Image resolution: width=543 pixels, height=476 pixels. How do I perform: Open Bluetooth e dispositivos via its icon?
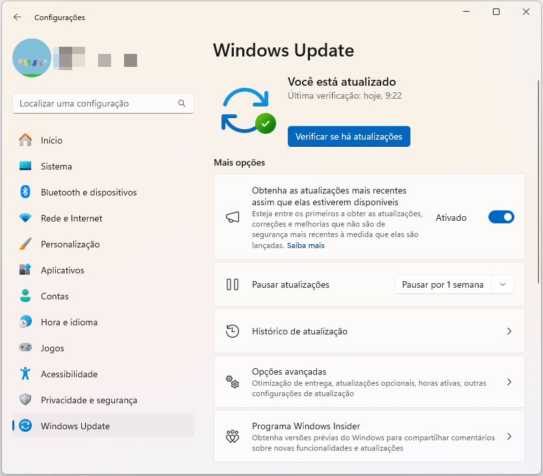(26, 192)
